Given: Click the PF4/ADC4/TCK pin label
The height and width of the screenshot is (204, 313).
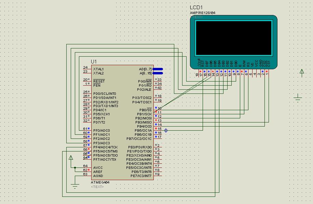Looking at the screenshot, I should pyautogui.click(x=105, y=147).
